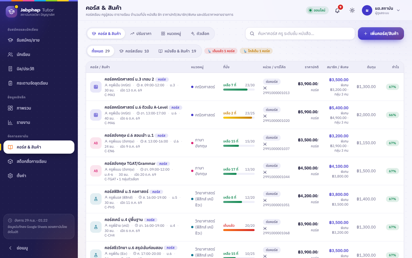The height and width of the screenshot is (258, 412).
Task: Click barcode icon above 2991000001013
Action: [x=265, y=88]
